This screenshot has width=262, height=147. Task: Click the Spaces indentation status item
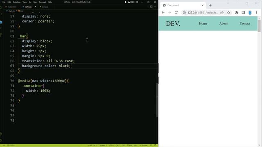click(103, 145)
